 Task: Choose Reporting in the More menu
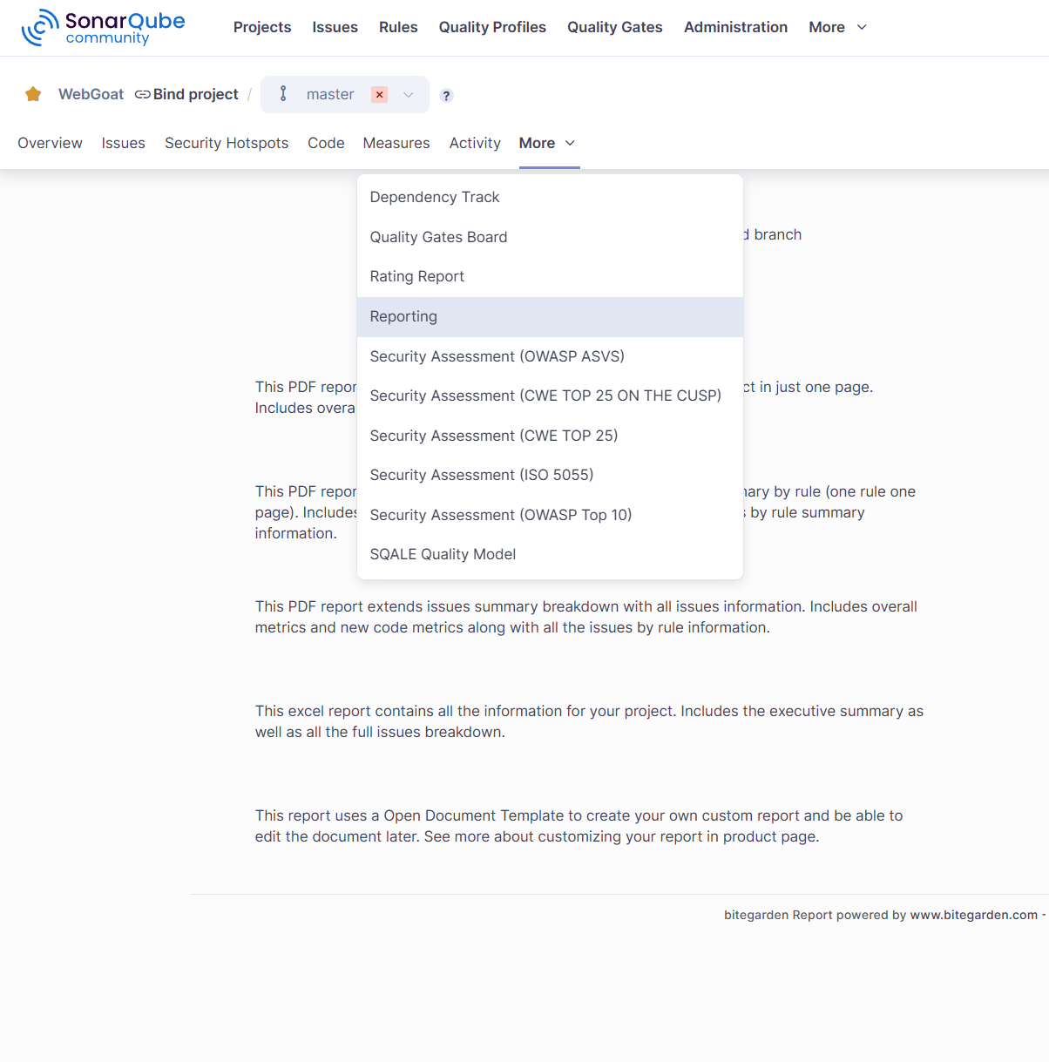click(403, 316)
